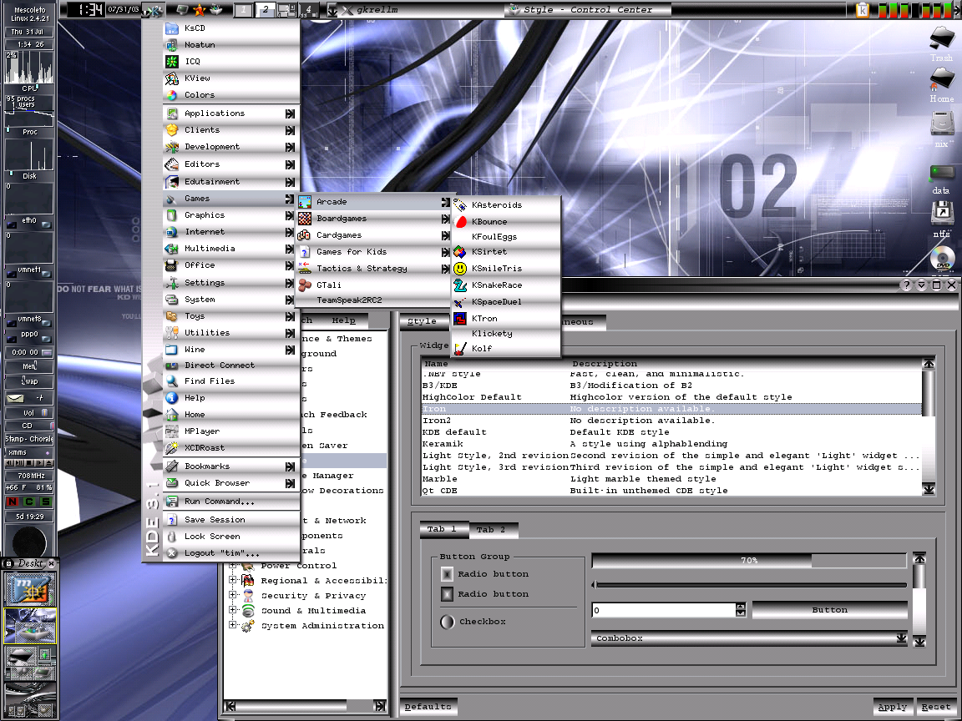Expand Sound & Multimedia tree node
This screenshot has height=721, width=962.
(232, 610)
